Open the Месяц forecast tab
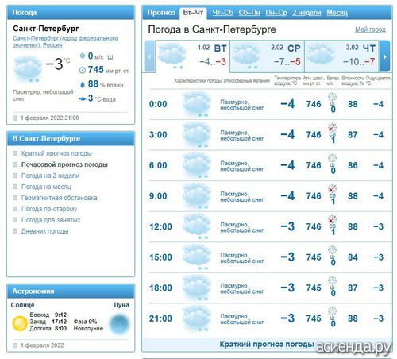 pos(337,13)
